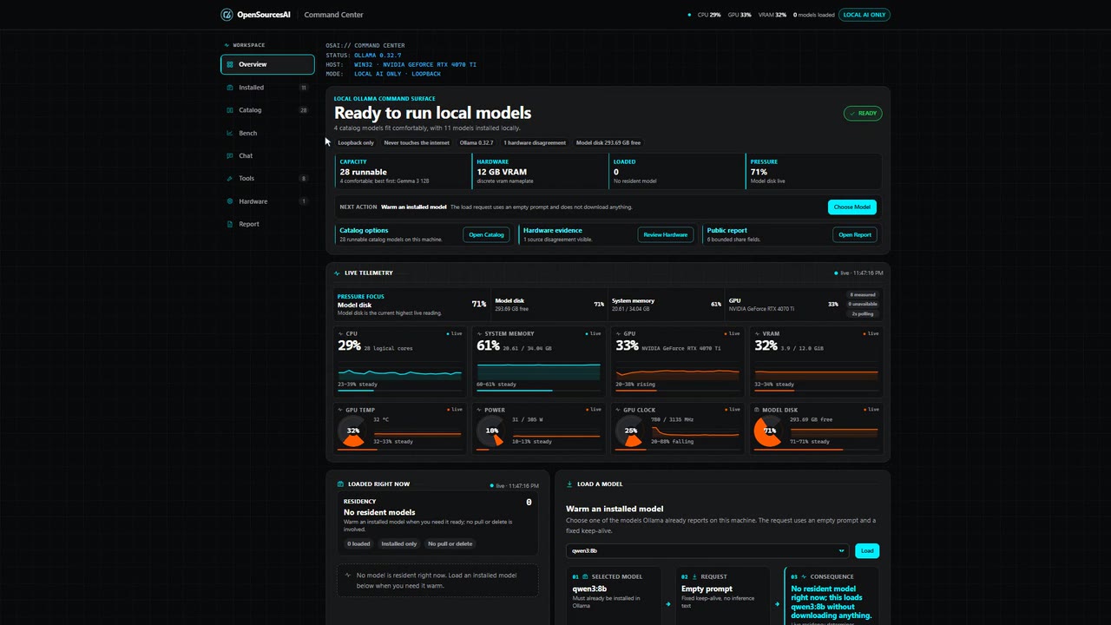
Task: Open the Catalog tab in sidebar
Action: pos(267,110)
